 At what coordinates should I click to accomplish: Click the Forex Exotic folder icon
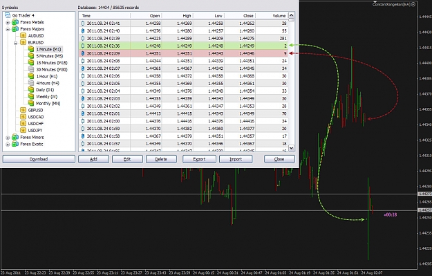[x=15, y=144]
